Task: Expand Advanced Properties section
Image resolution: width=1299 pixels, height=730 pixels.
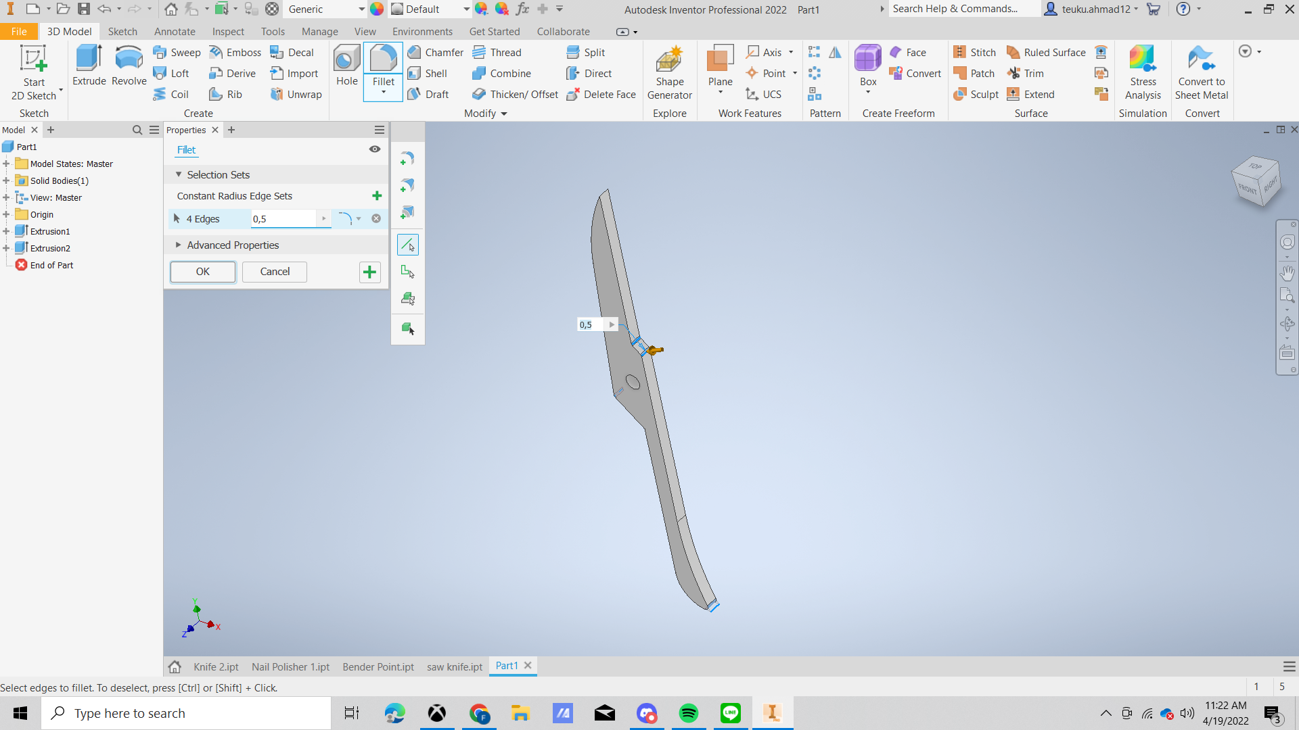Action: coord(179,245)
